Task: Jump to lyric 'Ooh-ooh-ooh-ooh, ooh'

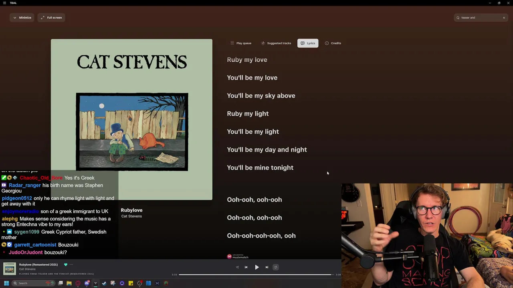Action: (261, 236)
